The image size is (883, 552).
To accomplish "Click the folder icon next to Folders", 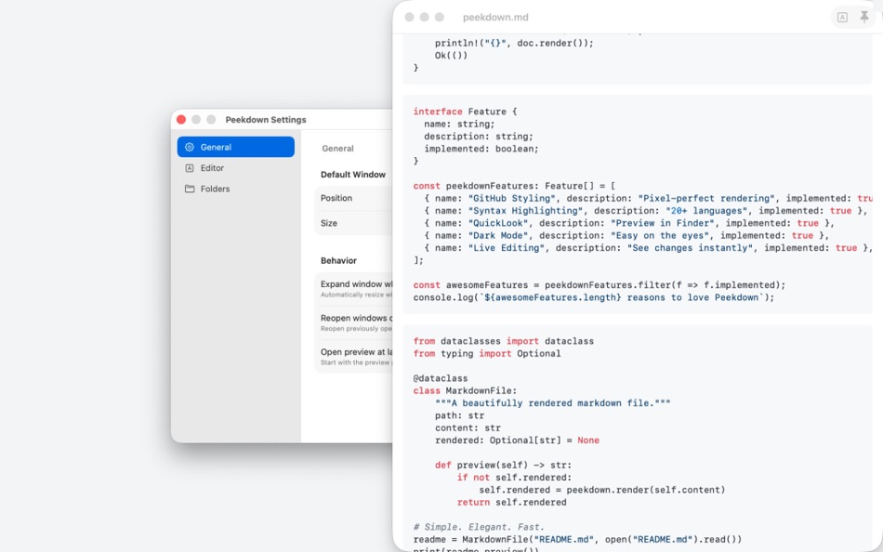I will [x=191, y=188].
